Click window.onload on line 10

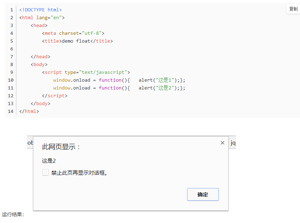click(x=71, y=80)
